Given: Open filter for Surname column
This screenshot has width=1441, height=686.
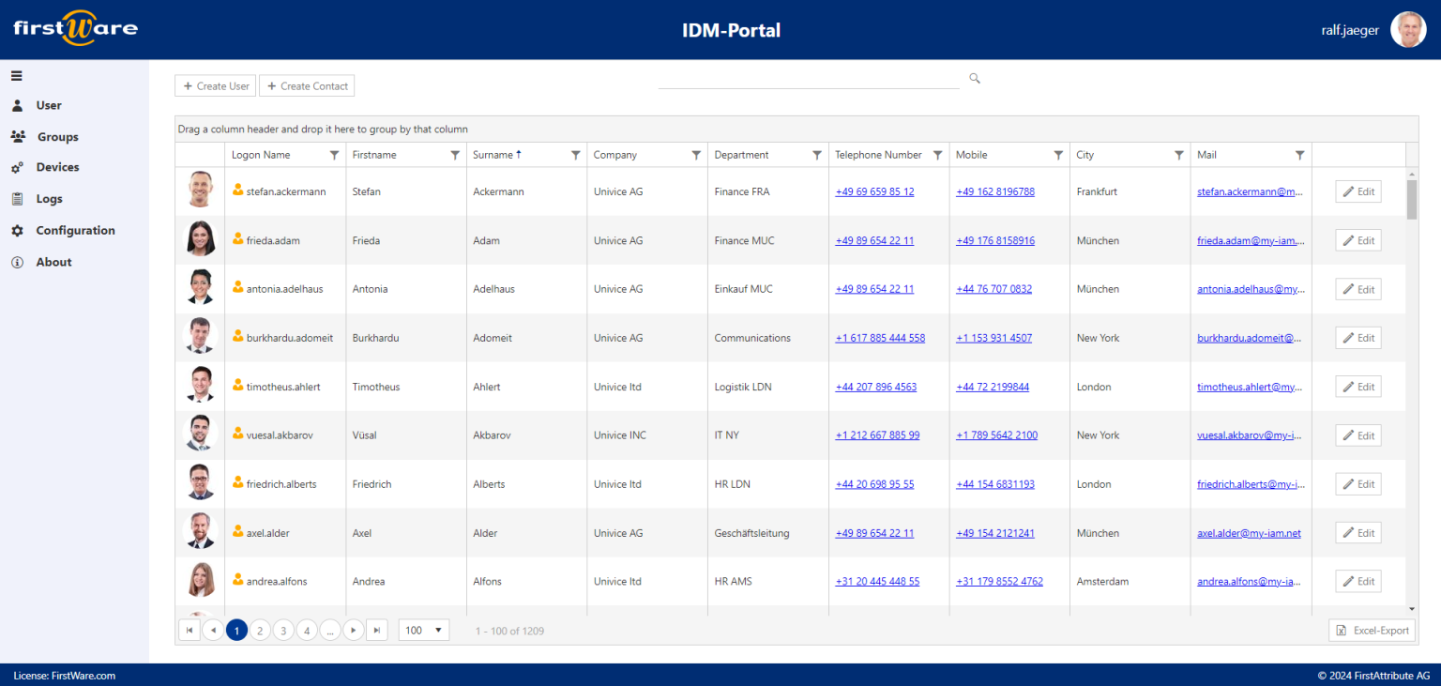Looking at the screenshot, I should coord(576,155).
